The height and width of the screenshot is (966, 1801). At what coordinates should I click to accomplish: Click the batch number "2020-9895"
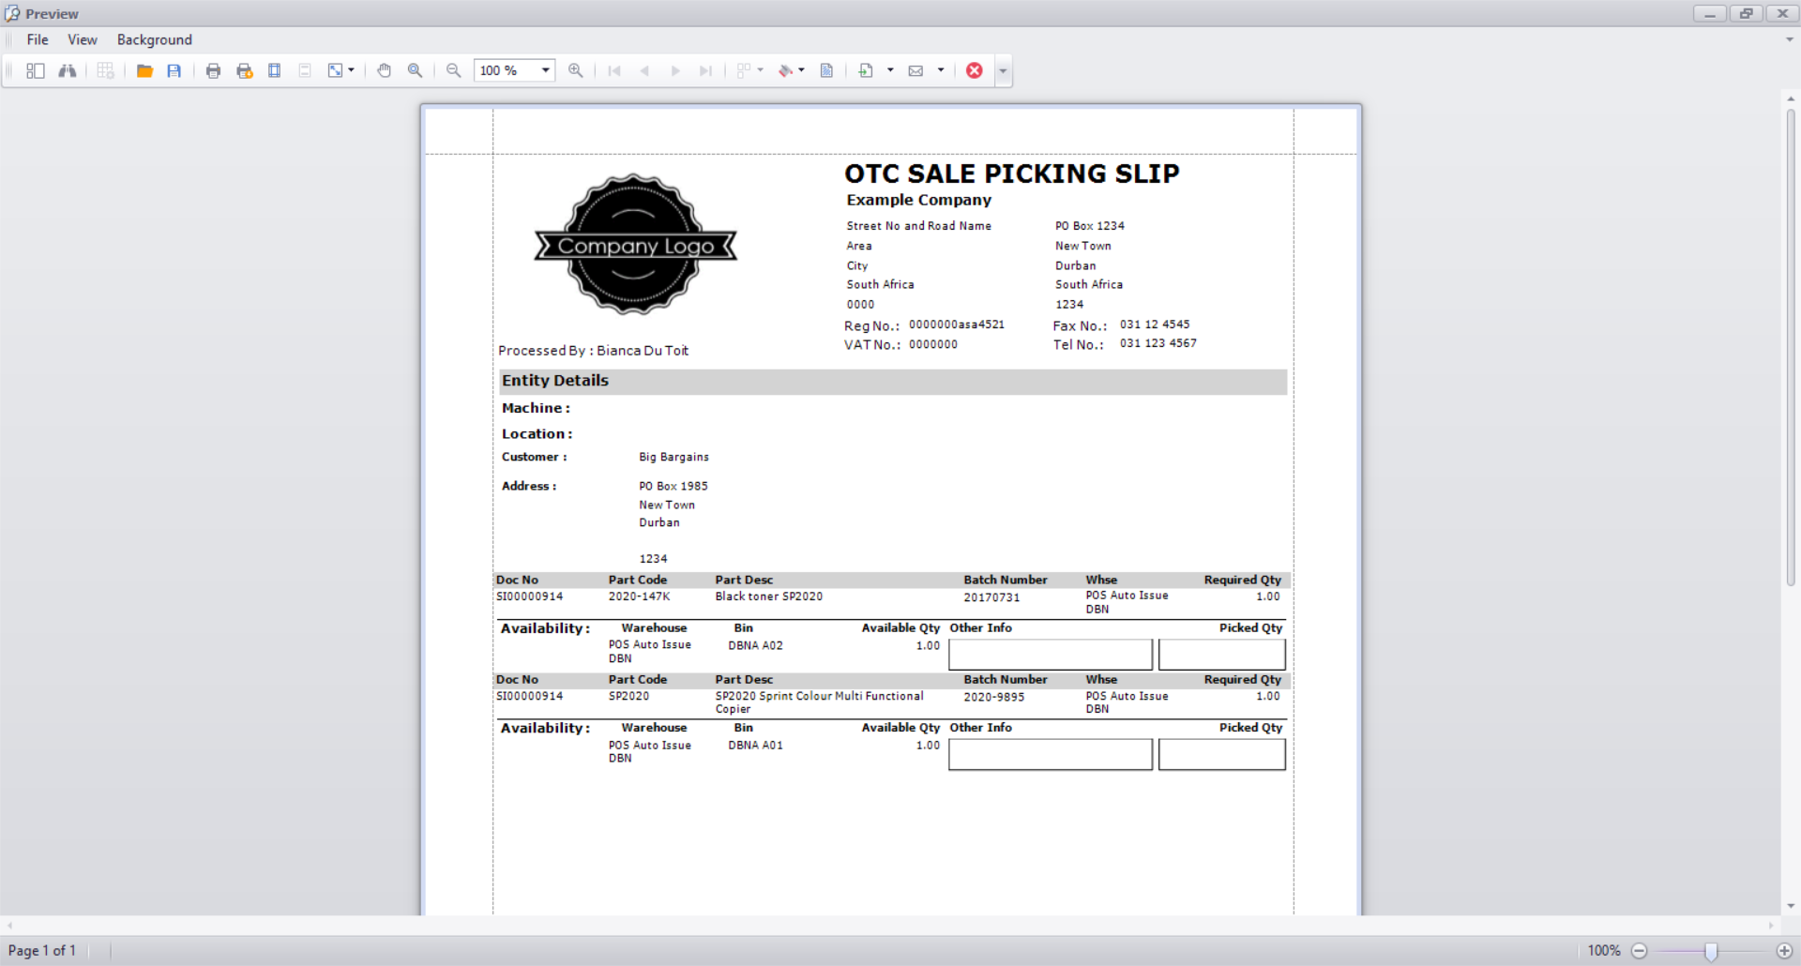pyautogui.click(x=994, y=697)
